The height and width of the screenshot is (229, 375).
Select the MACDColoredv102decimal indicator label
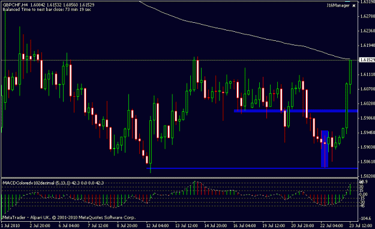point(53,183)
